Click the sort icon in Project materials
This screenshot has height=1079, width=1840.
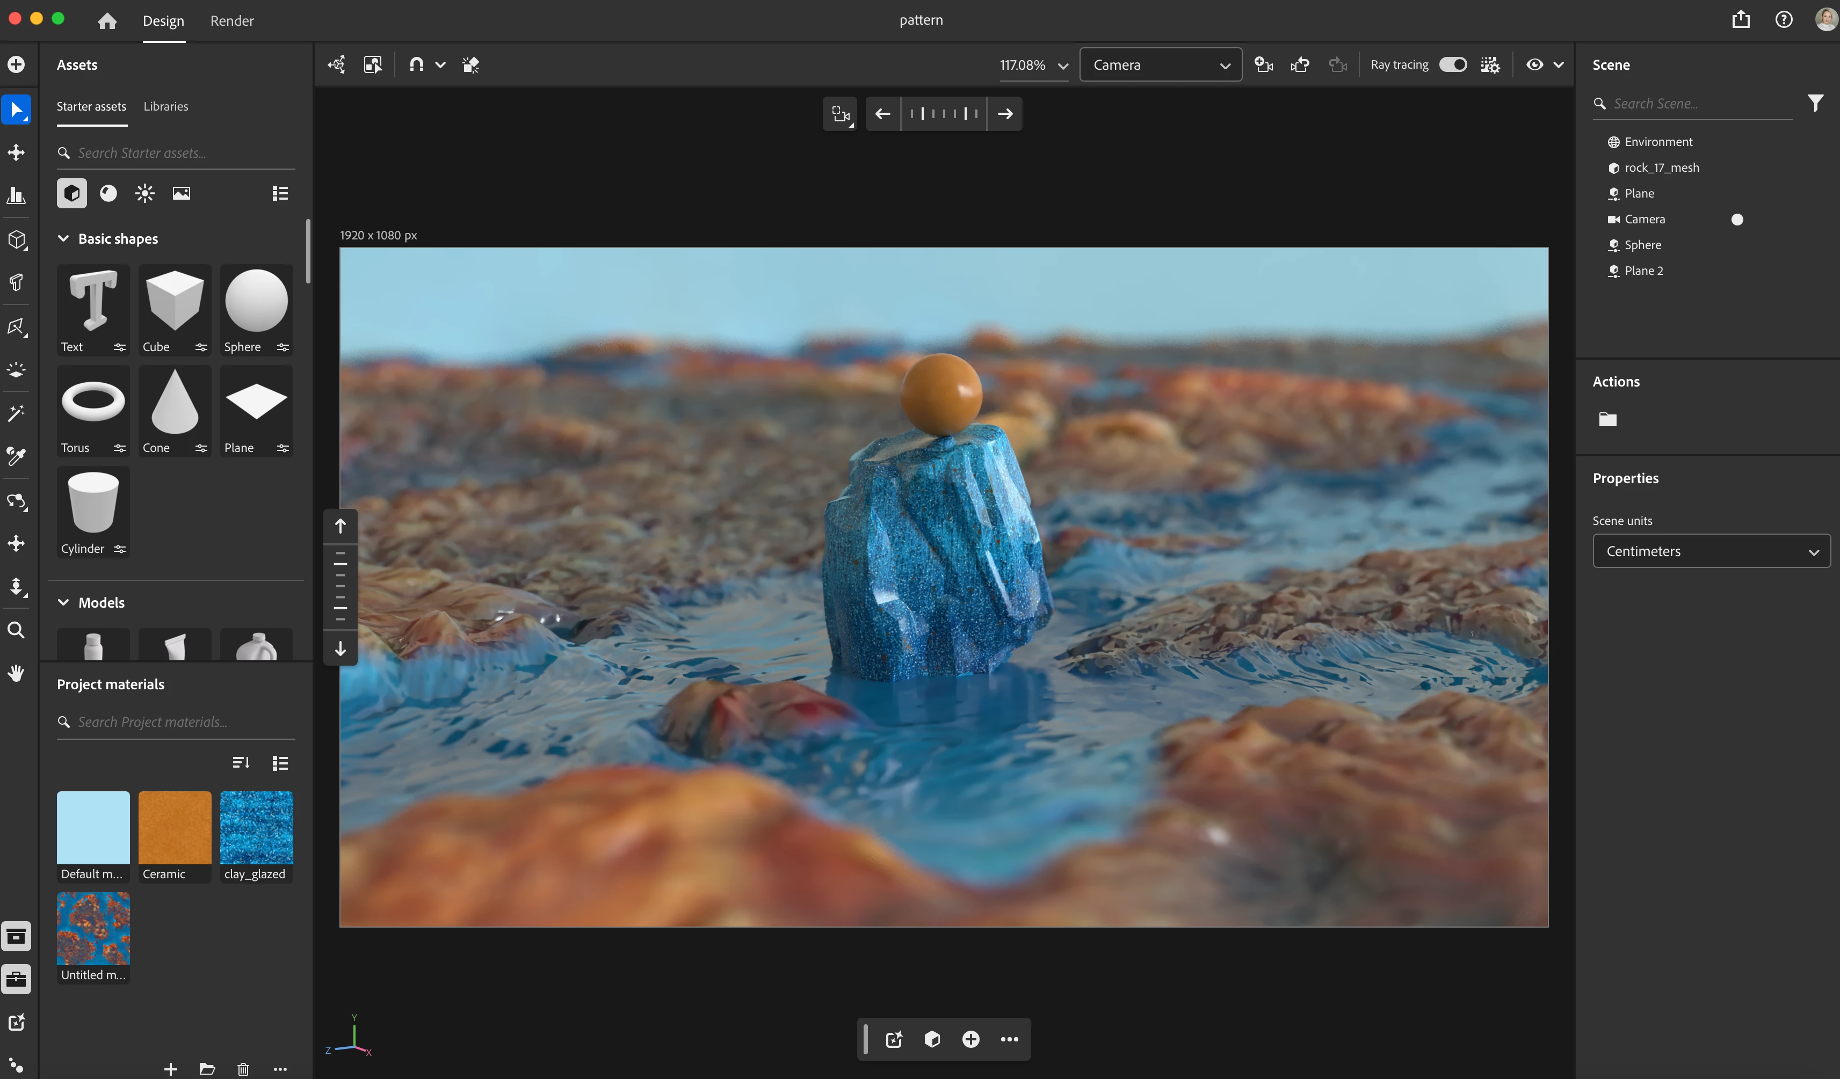[x=241, y=763]
